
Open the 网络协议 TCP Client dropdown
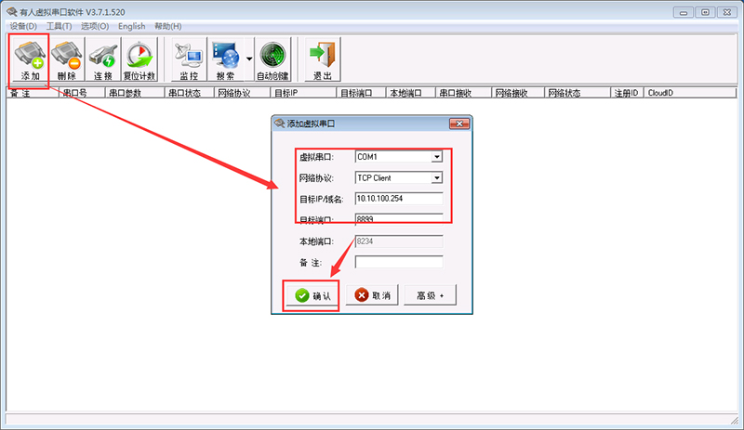click(x=436, y=178)
